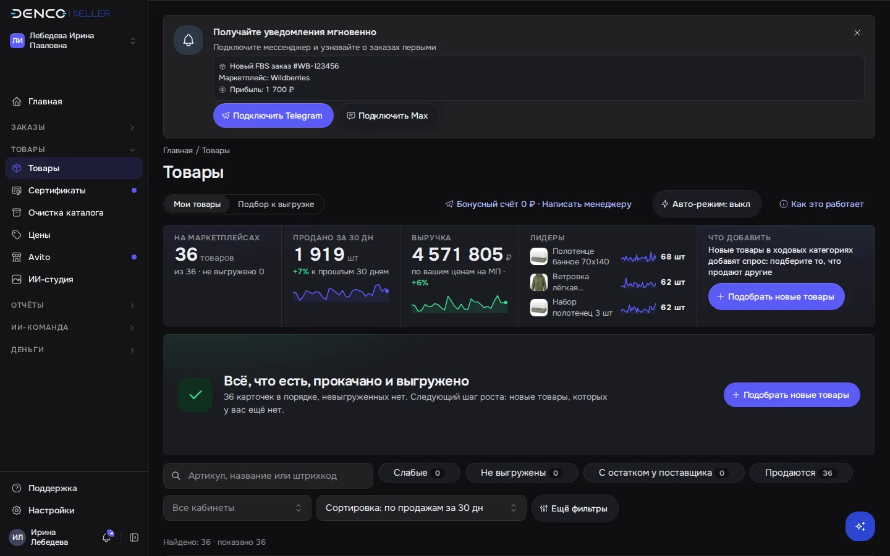The width and height of the screenshot is (890, 556).
Task: Click Подобрать новые товары in the Что добавить card
Action: click(x=776, y=297)
